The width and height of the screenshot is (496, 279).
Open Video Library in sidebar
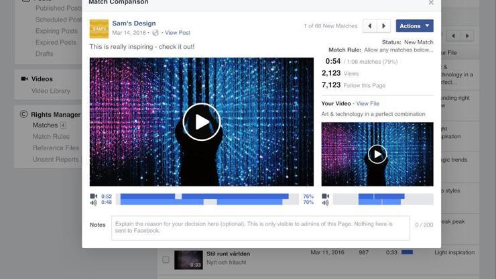coord(50,91)
